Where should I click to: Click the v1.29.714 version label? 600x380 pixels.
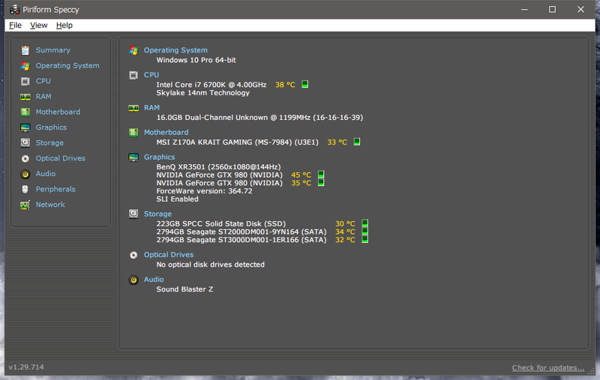[26, 367]
